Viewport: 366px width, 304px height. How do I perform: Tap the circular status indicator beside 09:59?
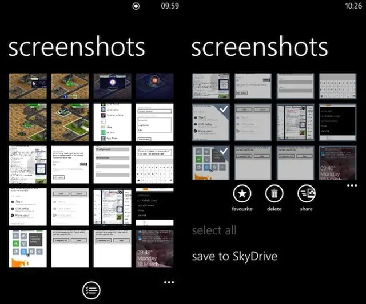[136, 6]
